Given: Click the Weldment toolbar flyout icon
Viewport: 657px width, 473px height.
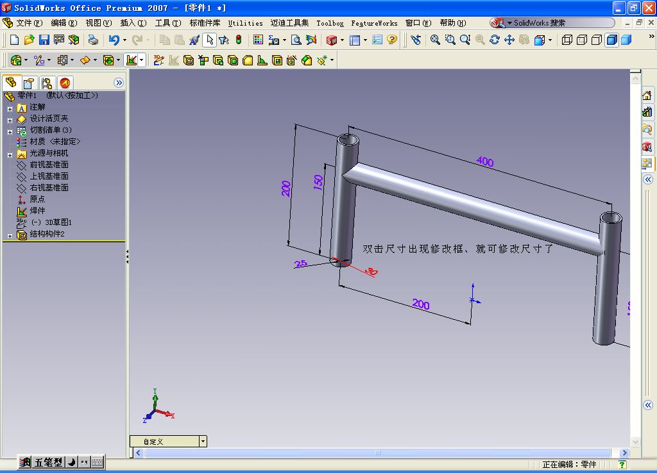Looking at the screenshot, I should coord(132,60).
